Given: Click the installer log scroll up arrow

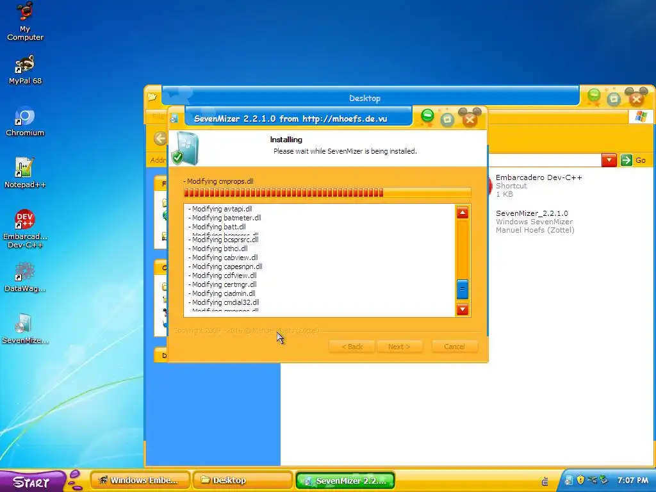Looking at the screenshot, I should pos(463,213).
